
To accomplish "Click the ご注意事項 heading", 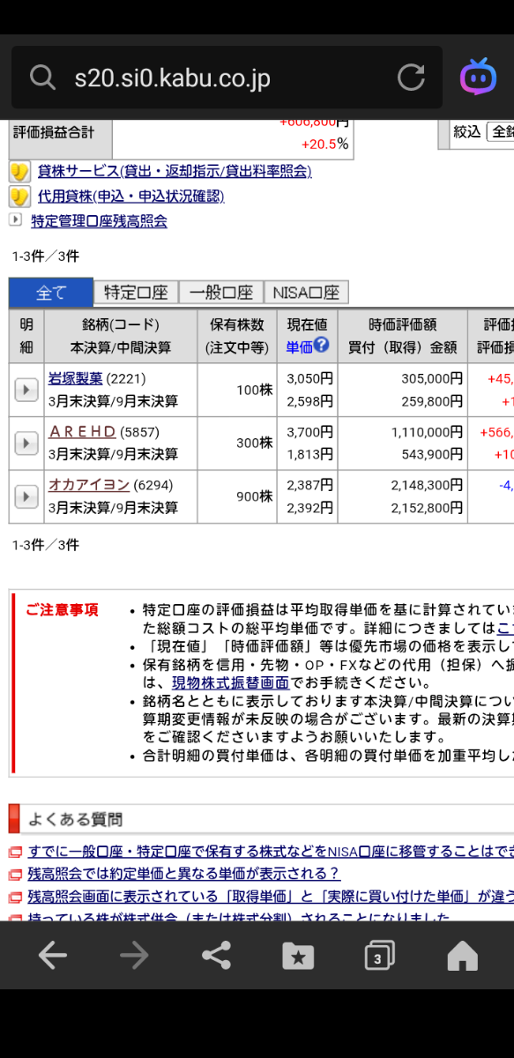I will pos(62,609).
